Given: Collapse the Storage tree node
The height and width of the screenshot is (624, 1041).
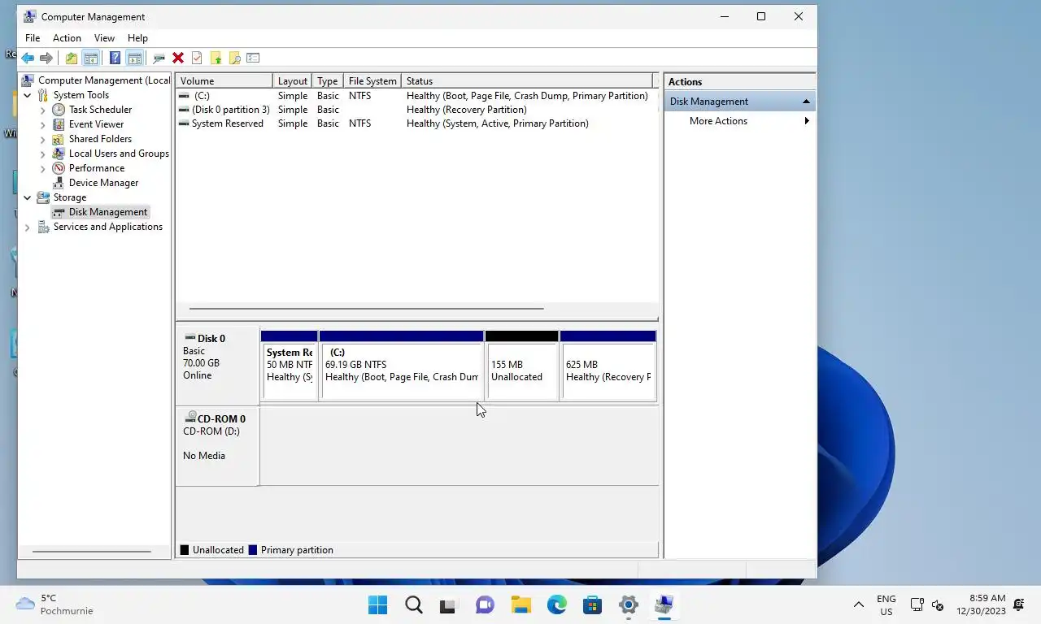Looking at the screenshot, I should [28, 197].
